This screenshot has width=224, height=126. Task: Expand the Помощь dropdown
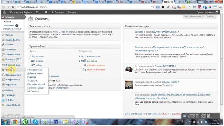(x=210, y=16)
